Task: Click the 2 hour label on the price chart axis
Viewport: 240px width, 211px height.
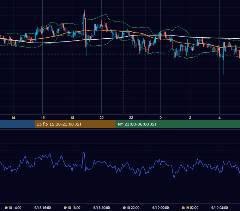Action: [190, 117]
